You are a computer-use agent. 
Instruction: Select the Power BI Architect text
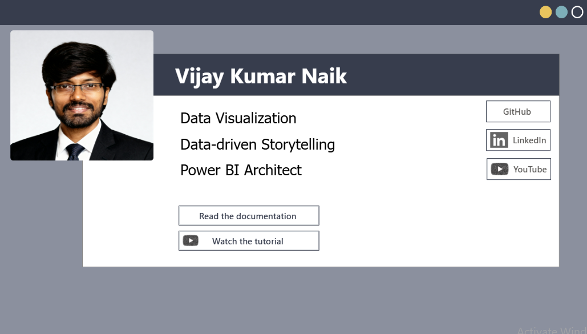241,170
